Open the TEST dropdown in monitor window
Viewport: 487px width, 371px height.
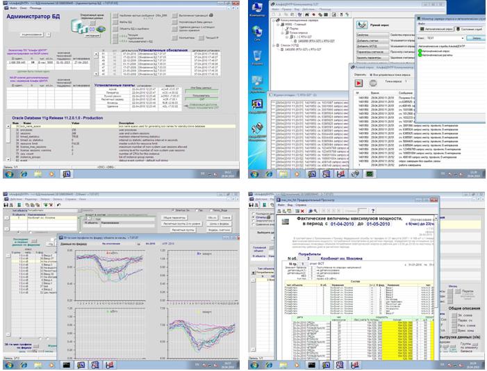pos(463,38)
